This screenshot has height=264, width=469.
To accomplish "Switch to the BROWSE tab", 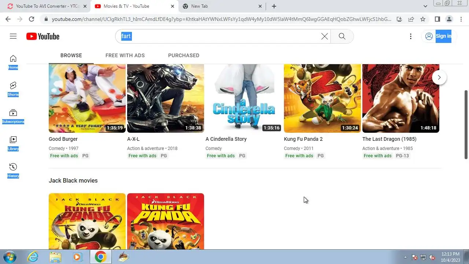I will pyautogui.click(x=71, y=55).
